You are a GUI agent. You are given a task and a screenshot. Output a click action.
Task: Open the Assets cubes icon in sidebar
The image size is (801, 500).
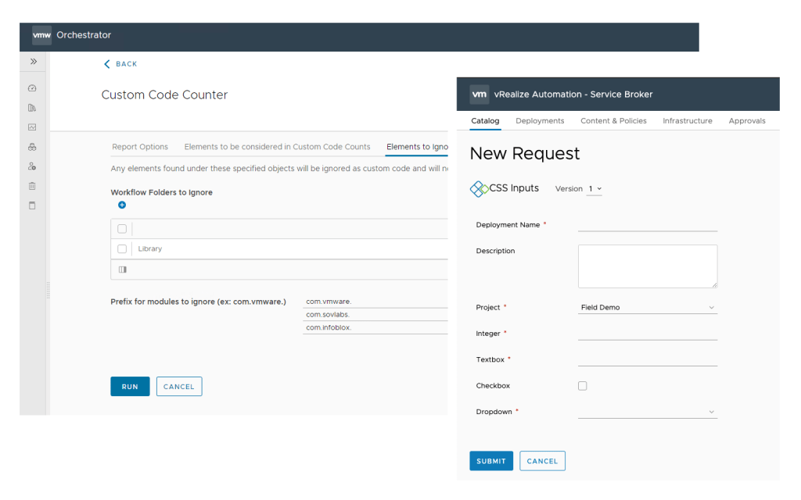click(x=32, y=147)
